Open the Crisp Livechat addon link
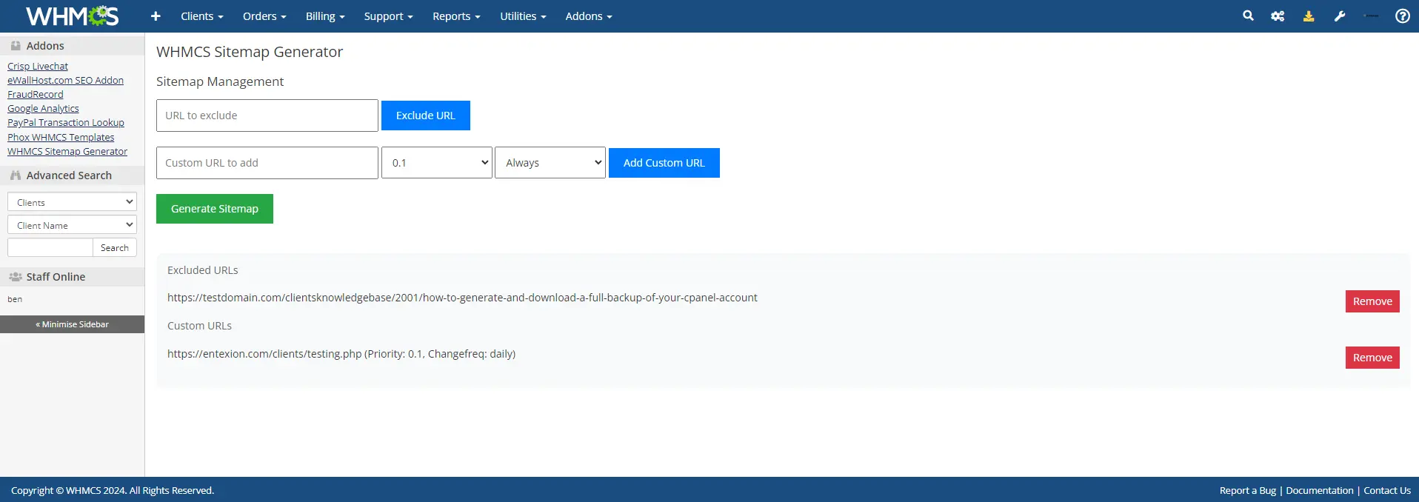 click(38, 66)
